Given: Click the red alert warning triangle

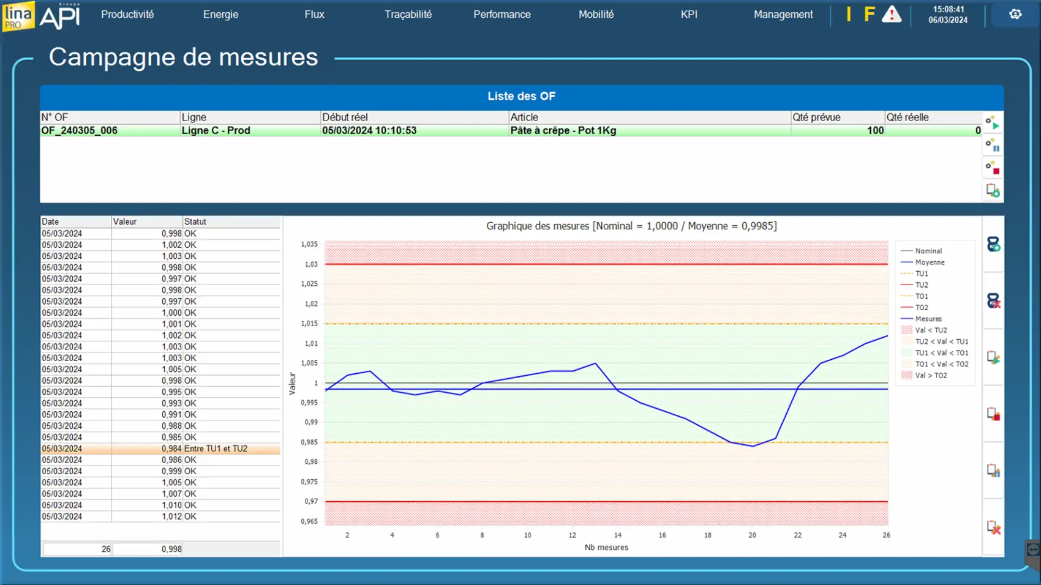Looking at the screenshot, I should [892, 14].
